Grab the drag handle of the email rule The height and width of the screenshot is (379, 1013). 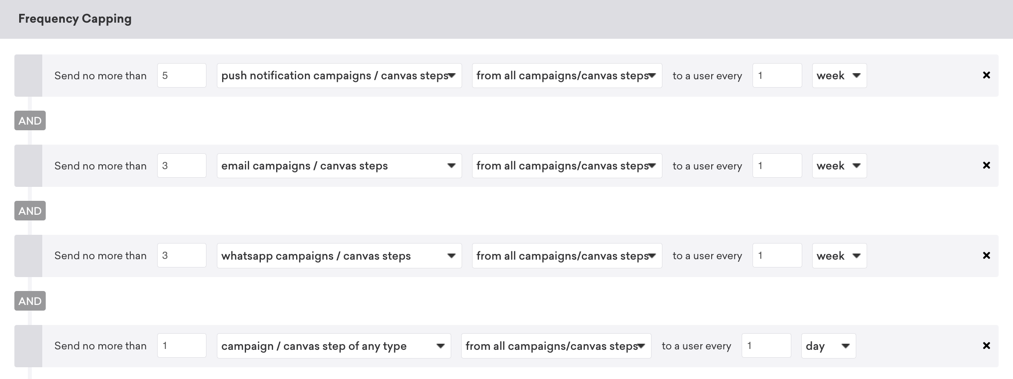click(x=28, y=166)
